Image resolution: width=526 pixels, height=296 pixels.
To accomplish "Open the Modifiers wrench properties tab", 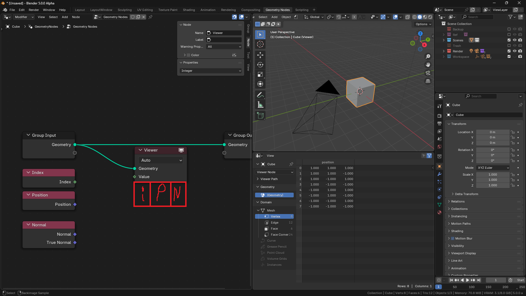I will coord(439,174).
